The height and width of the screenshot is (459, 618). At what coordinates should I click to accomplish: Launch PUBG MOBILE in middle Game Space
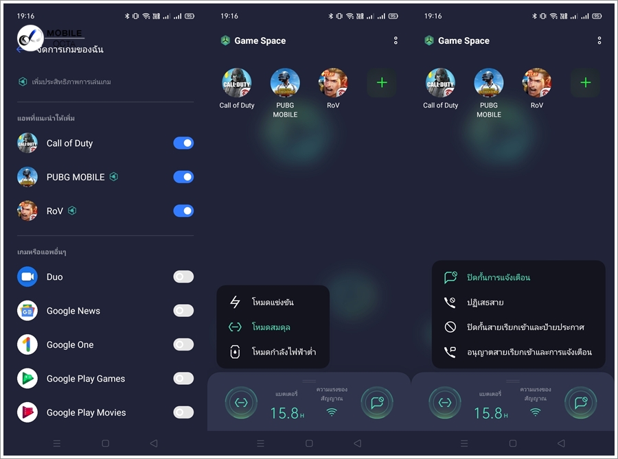point(285,82)
